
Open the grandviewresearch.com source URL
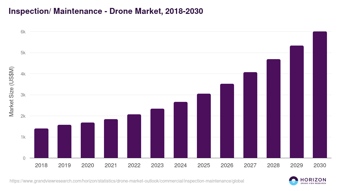(127, 181)
